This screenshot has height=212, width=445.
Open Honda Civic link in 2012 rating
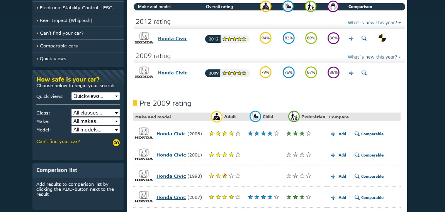[x=173, y=39]
